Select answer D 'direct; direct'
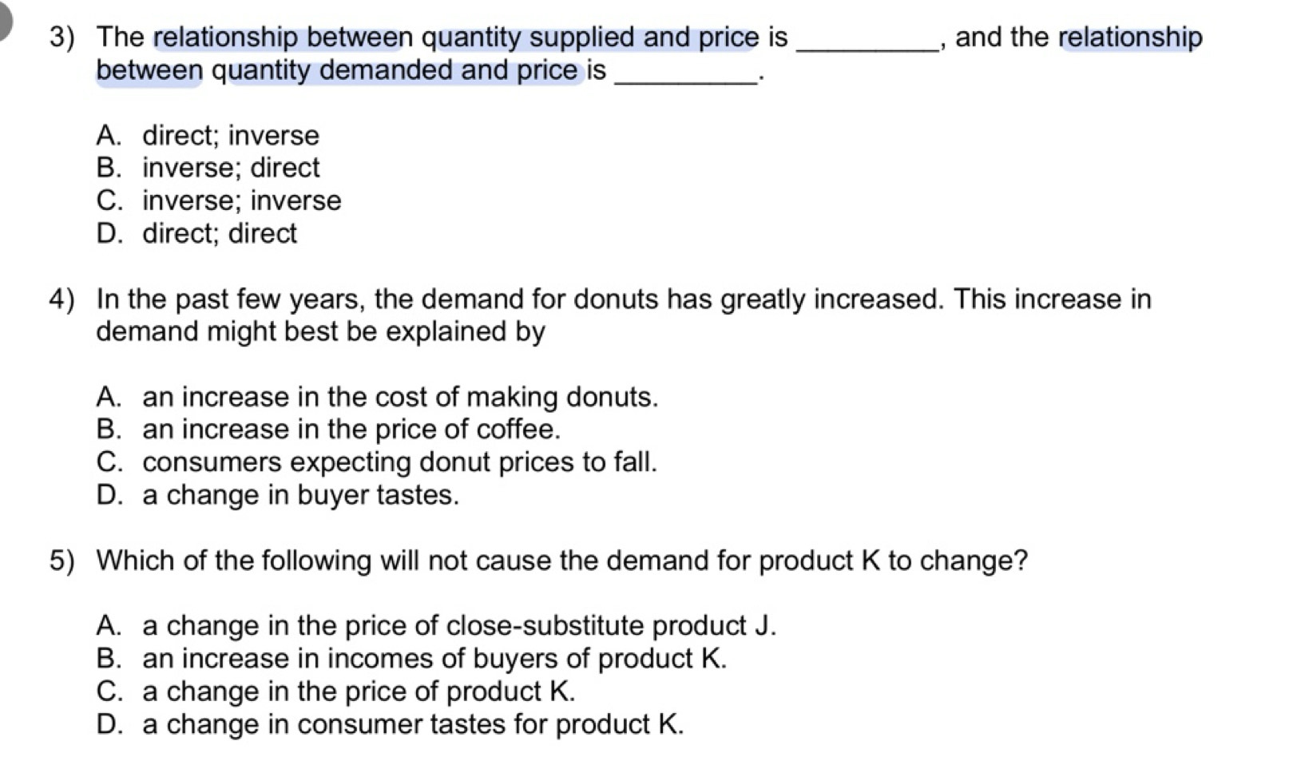This screenshot has width=1289, height=757. coord(219,233)
